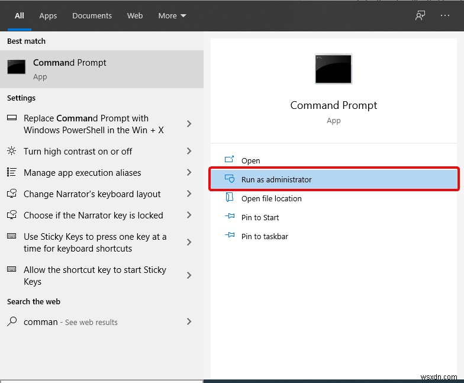The width and height of the screenshot is (464, 383).
Task: Open Replace Command Prompt with PowerShell setting
Action: [94, 124]
